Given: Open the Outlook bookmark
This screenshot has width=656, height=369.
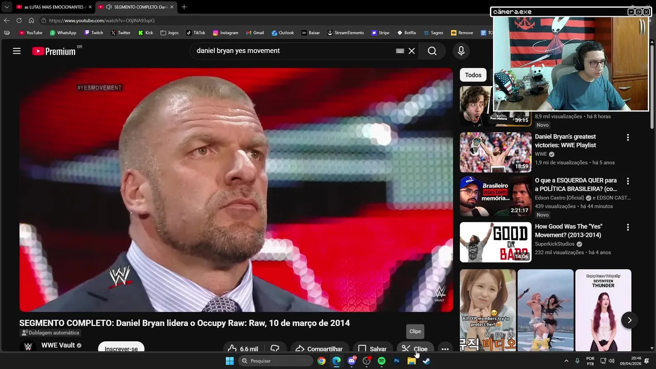Looking at the screenshot, I should pyautogui.click(x=282, y=33).
